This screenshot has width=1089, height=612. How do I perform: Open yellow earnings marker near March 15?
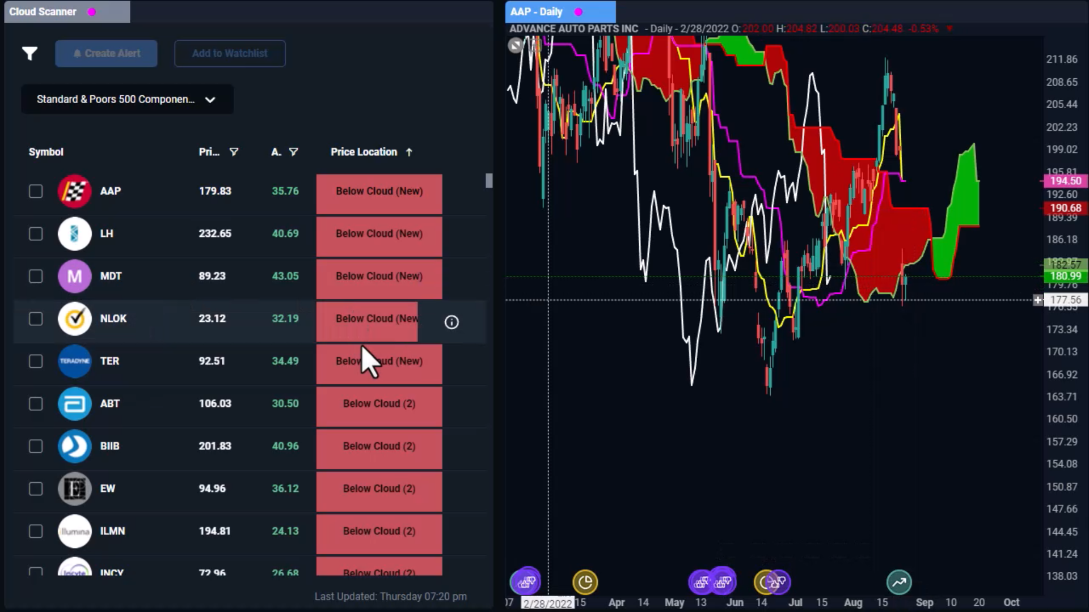[x=585, y=582]
